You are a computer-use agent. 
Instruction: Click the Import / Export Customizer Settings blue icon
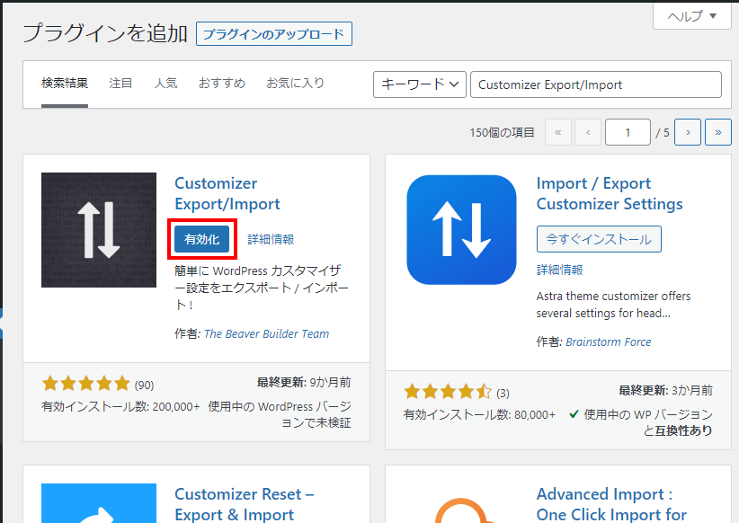click(461, 230)
